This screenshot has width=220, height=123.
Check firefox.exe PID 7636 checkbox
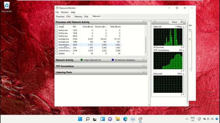(56, 33)
